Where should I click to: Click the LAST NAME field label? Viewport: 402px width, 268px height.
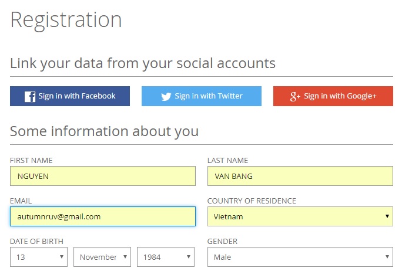click(x=228, y=161)
